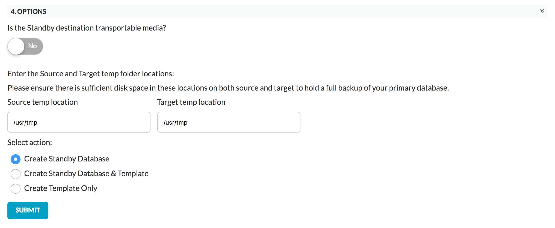Click the temp folder locations instruction line
The width and height of the screenshot is (555, 228).
pyautogui.click(x=91, y=74)
